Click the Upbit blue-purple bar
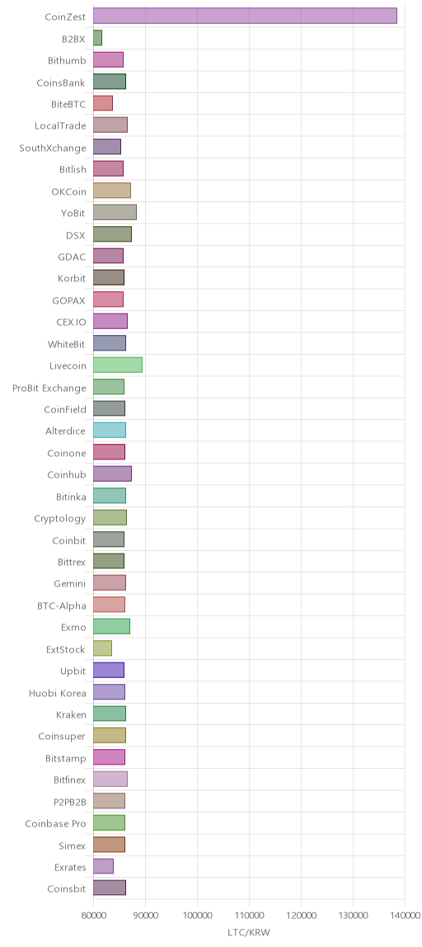 point(109,671)
